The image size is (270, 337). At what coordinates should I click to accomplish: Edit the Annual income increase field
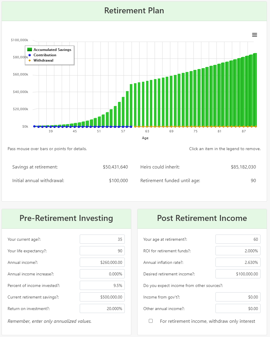(x=102, y=274)
